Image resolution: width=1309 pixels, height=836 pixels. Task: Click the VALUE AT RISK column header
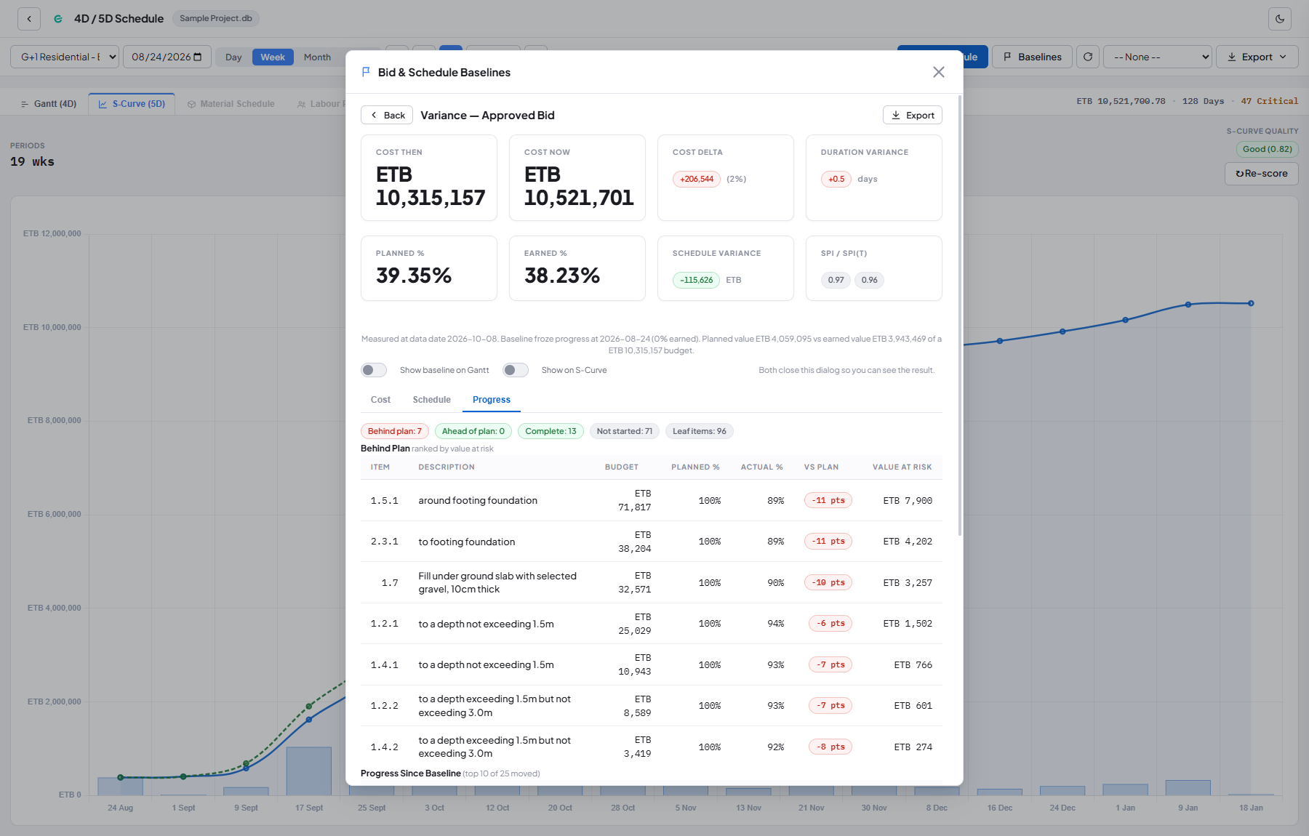point(902,467)
